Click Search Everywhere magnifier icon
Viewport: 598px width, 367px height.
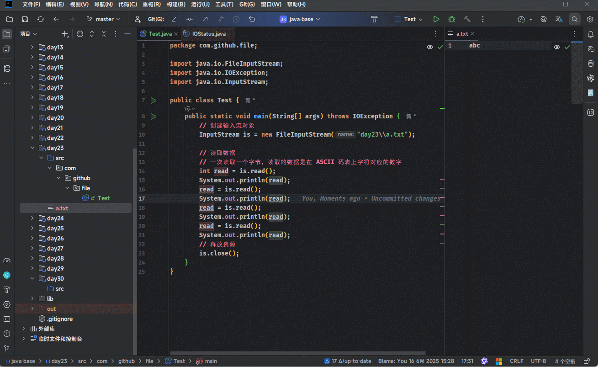coord(574,19)
